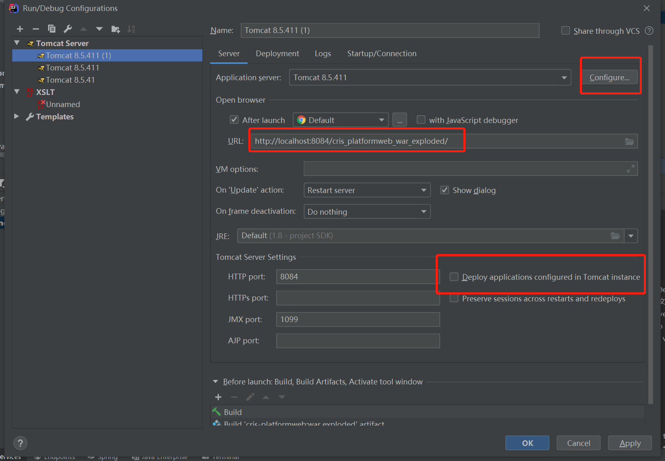This screenshot has width=665, height=461.
Task: Create new folder for configurations
Action: coord(116,29)
